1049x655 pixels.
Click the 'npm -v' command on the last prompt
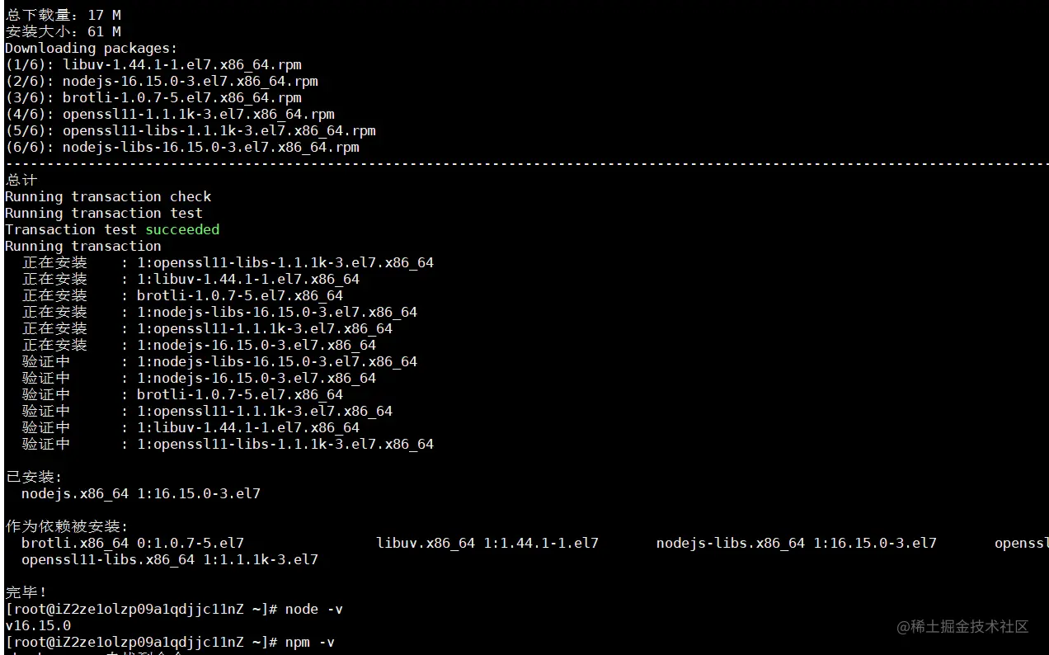pyautogui.click(x=309, y=642)
